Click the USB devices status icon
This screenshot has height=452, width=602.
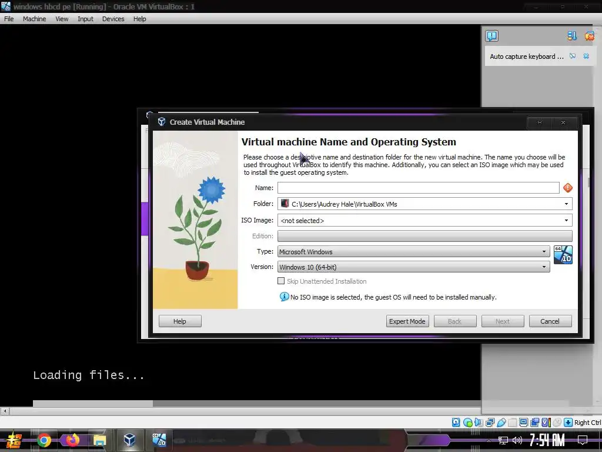point(501,423)
